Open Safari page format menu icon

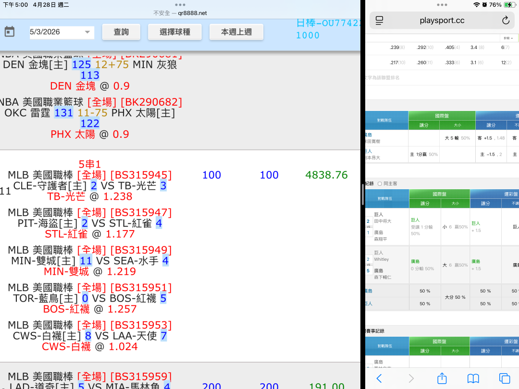tap(380, 20)
